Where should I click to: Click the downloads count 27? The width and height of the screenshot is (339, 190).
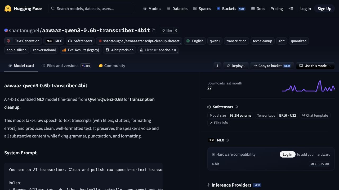coord(209,88)
